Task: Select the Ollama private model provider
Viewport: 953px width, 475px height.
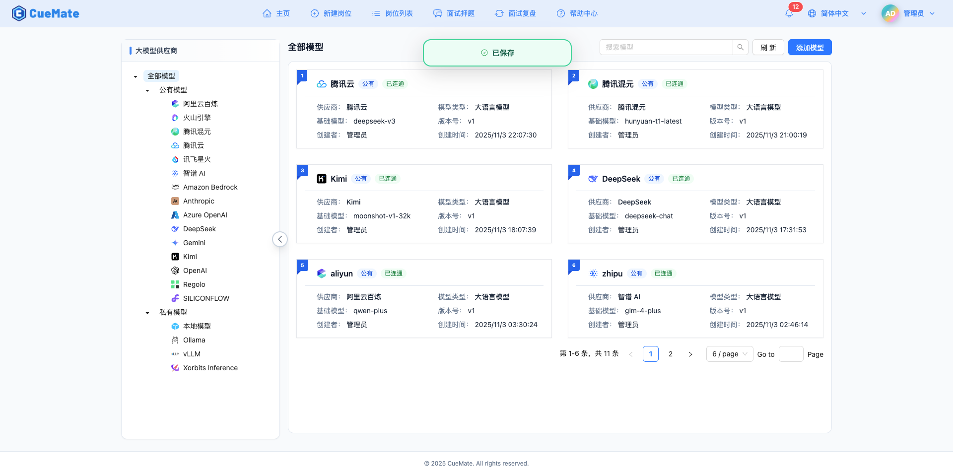Action: [x=194, y=340]
